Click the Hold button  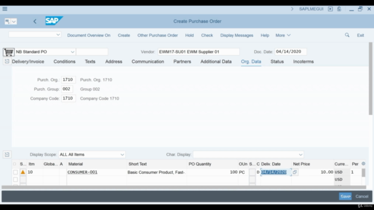[189, 35]
